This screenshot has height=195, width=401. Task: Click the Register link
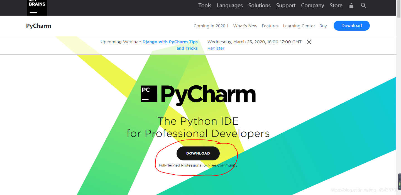pos(216,48)
